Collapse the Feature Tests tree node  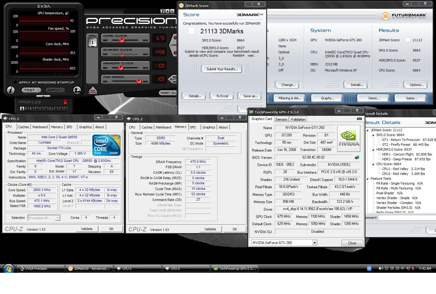tap(368, 179)
